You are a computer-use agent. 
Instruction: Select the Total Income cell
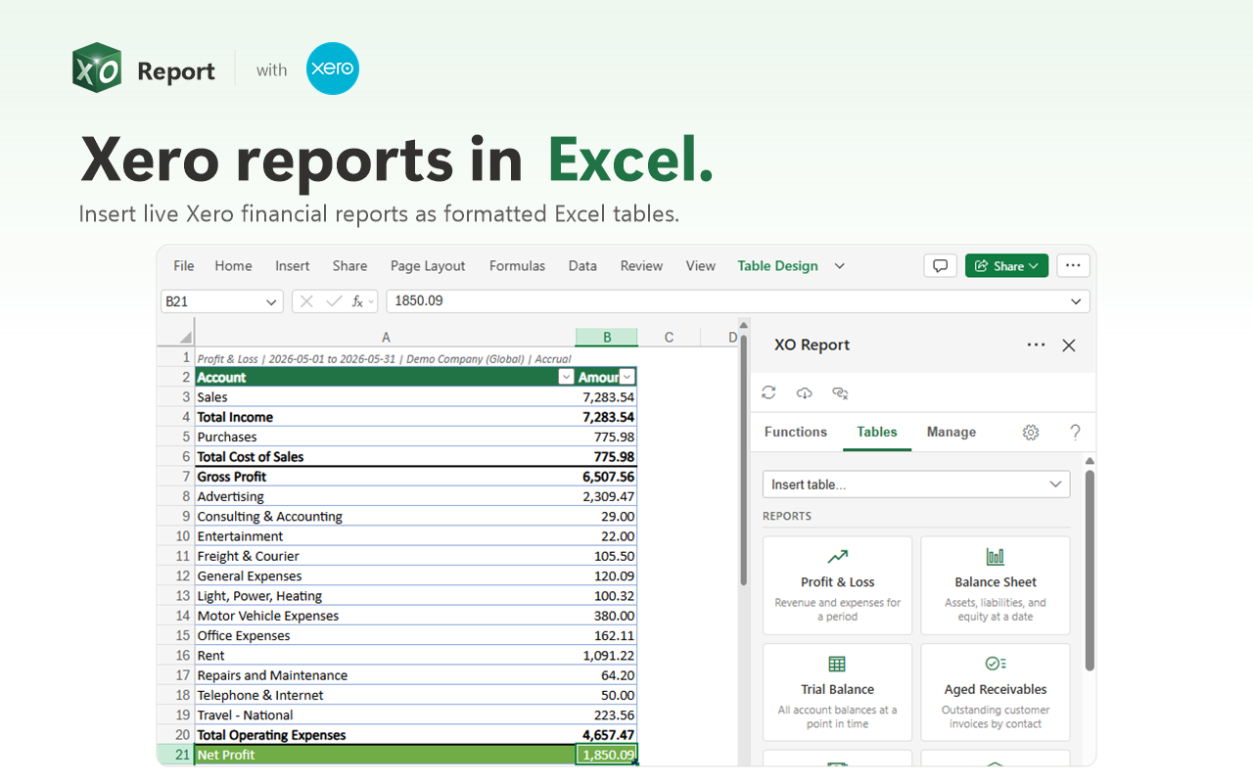(x=385, y=417)
